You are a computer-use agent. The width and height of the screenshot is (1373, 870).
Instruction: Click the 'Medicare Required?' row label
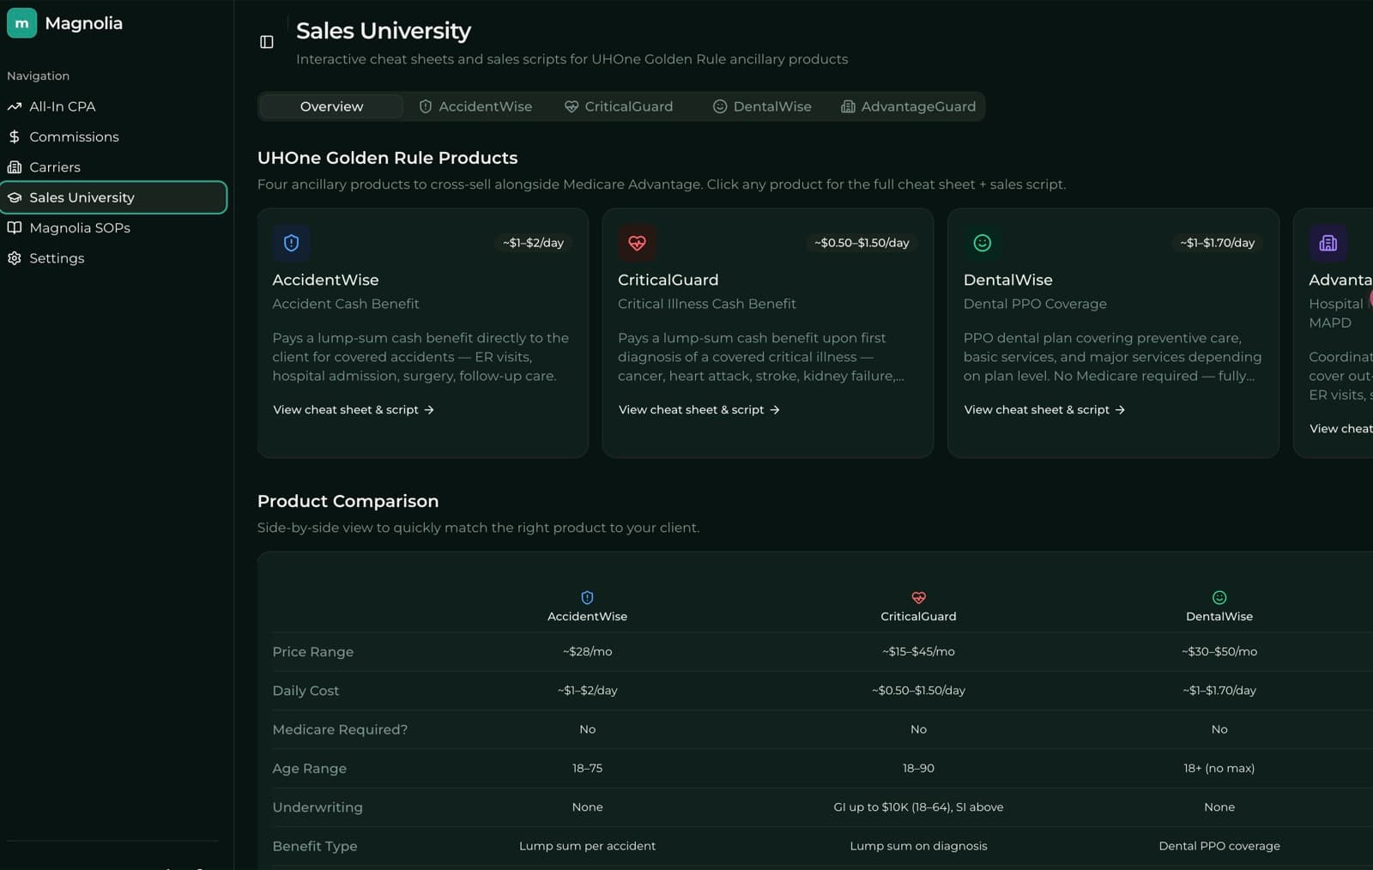tap(340, 729)
